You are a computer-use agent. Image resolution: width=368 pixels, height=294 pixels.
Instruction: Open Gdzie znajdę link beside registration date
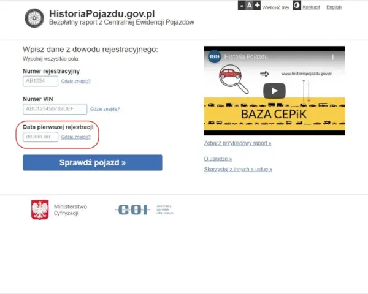[x=76, y=137]
